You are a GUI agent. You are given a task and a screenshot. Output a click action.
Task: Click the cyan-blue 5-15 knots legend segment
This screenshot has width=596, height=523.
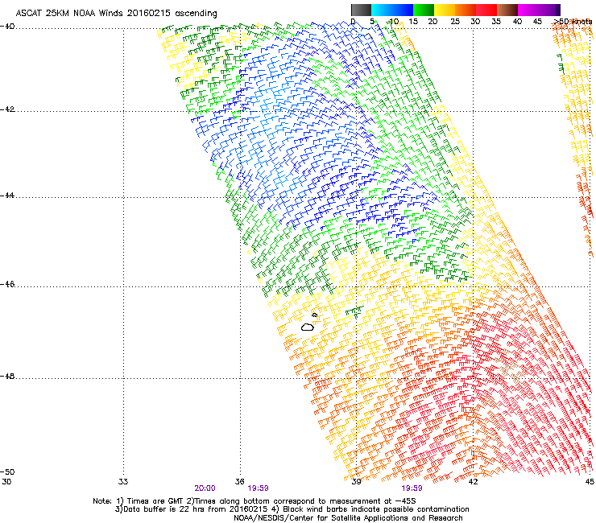[392, 10]
